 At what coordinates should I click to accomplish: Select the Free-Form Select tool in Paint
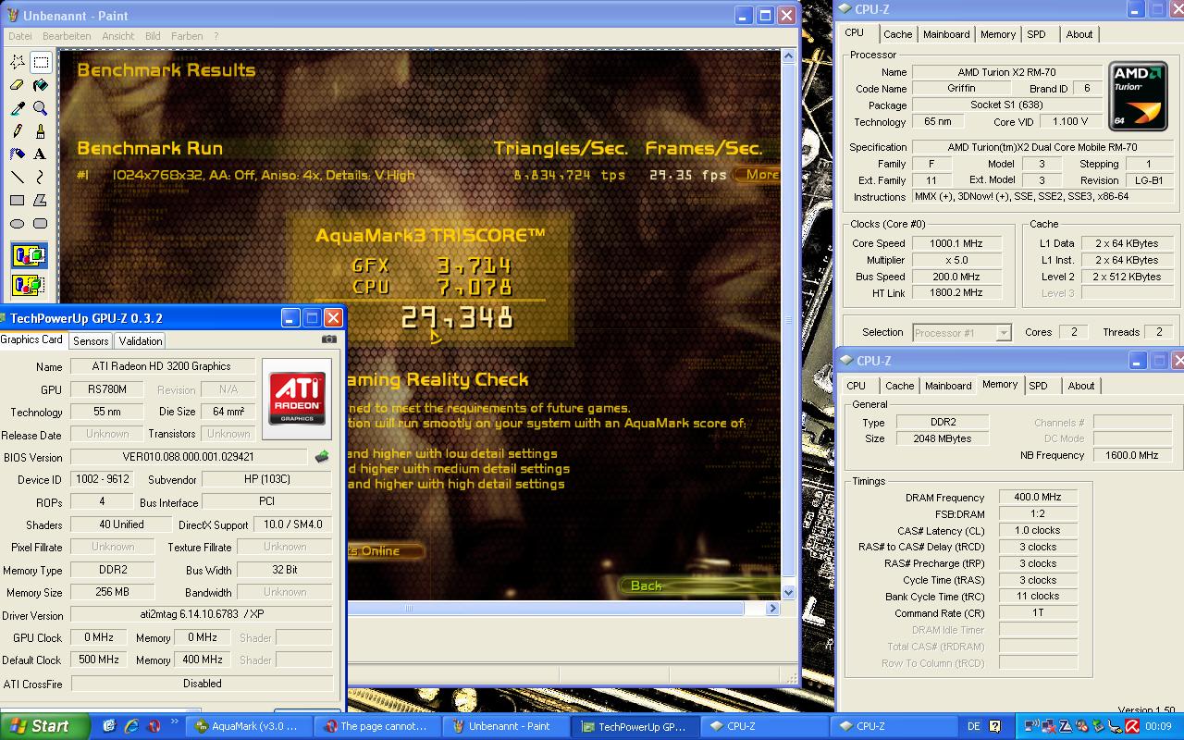pyautogui.click(x=18, y=62)
